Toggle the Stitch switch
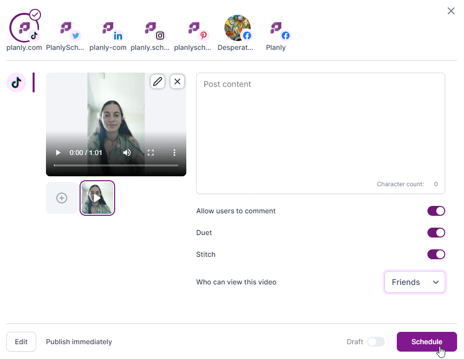The image size is (464, 359). [x=436, y=254]
